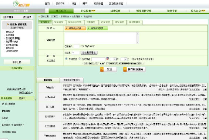
Task: Select the 成绩管理 main tab
Action: 115,11
